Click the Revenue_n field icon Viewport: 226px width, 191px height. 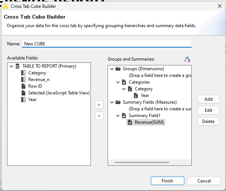tap(23, 80)
